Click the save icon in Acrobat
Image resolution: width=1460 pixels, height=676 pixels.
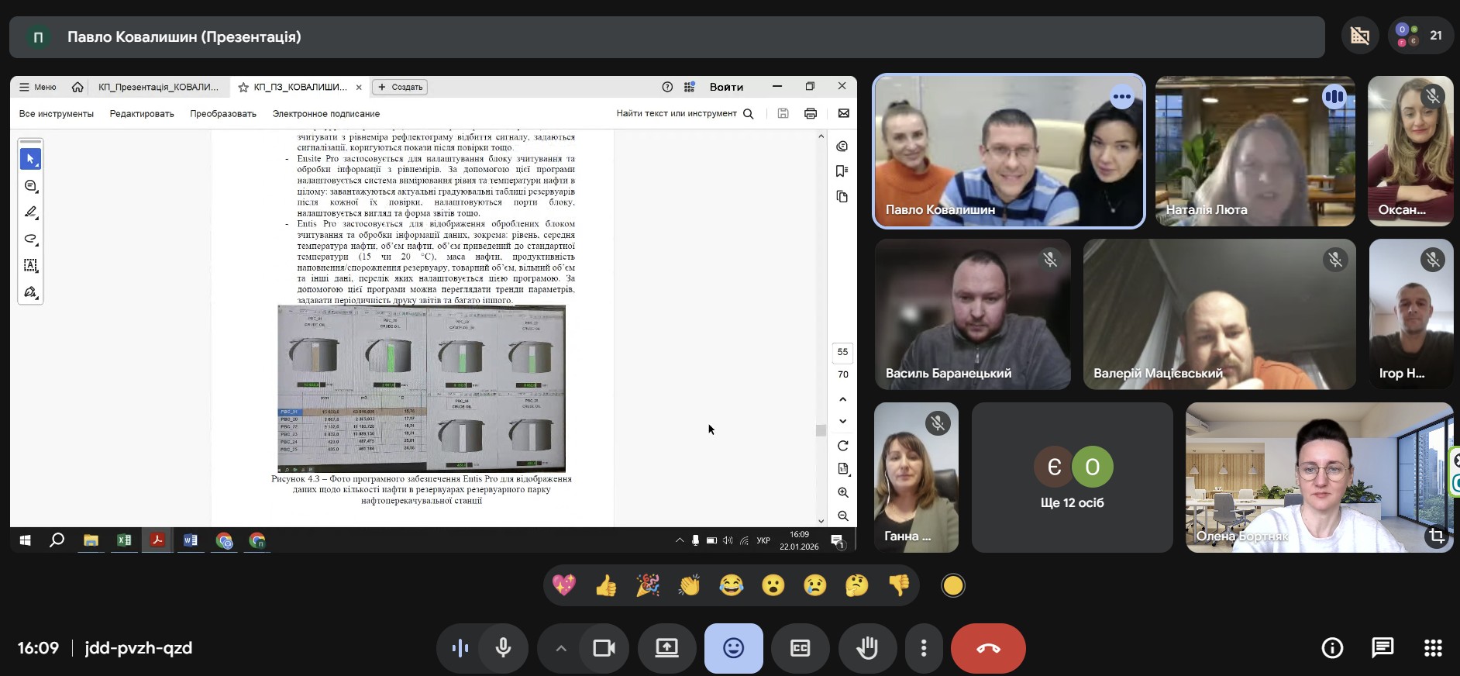pos(783,113)
